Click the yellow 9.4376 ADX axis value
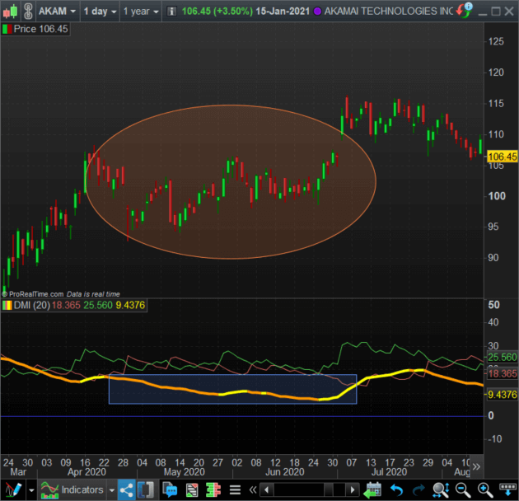Viewport: 519px width, 501px height. (x=503, y=395)
